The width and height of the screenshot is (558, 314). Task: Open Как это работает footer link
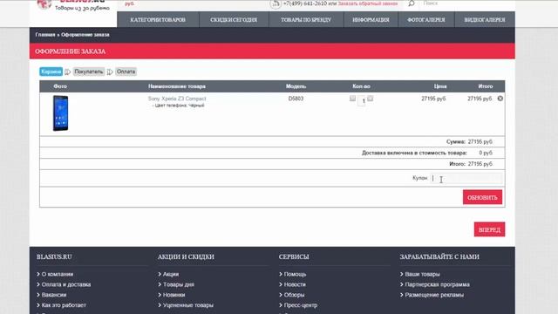pos(64,305)
